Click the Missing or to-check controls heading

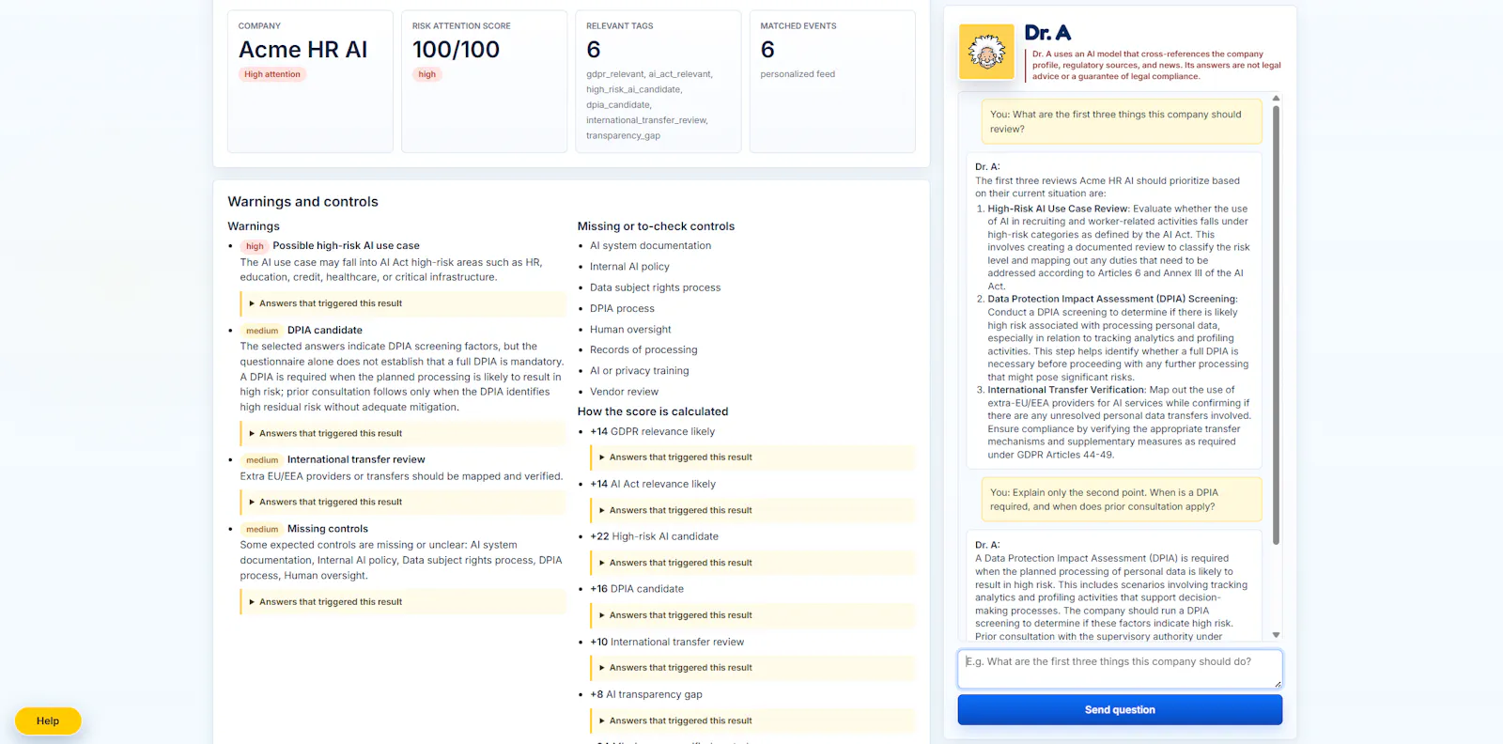coord(656,226)
